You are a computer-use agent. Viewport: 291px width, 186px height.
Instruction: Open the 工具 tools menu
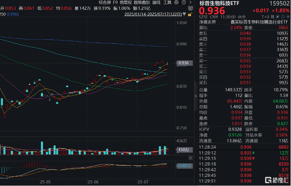click(x=167, y=2)
